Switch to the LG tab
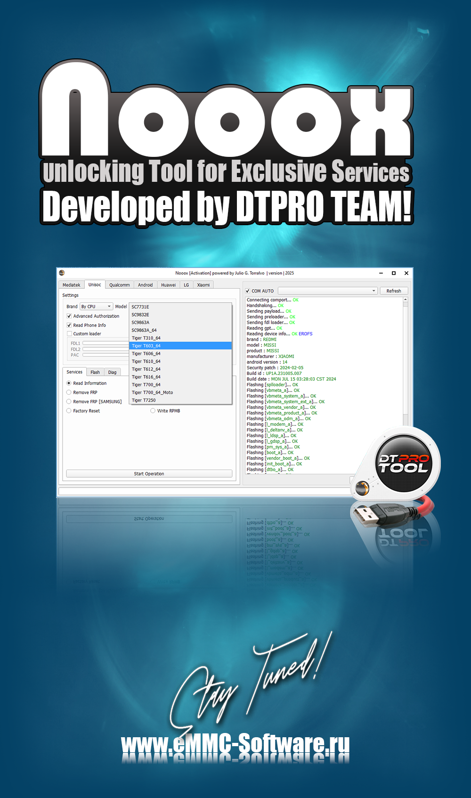 point(187,285)
